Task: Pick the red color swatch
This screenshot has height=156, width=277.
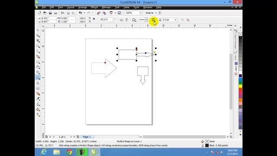Action: (x=240, y=90)
